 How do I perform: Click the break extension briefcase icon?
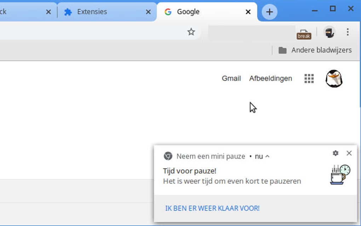304,32
